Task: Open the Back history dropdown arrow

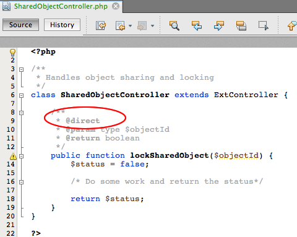Action: pyautogui.click(x=130, y=26)
